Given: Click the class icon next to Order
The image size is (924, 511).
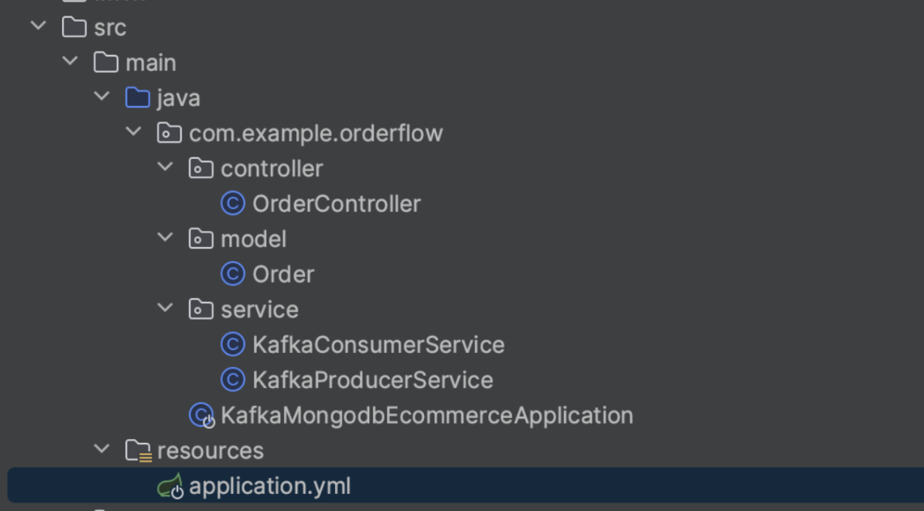Looking at the screenshot, I should coord(233,274).
